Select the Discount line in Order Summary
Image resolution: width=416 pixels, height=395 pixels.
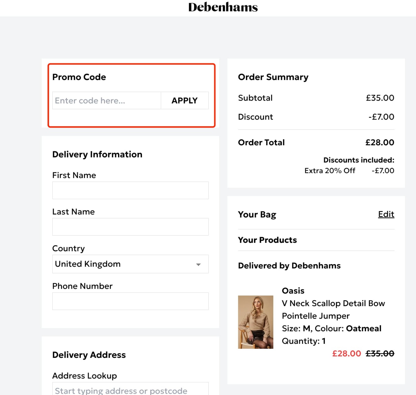[x=255, y=117]
